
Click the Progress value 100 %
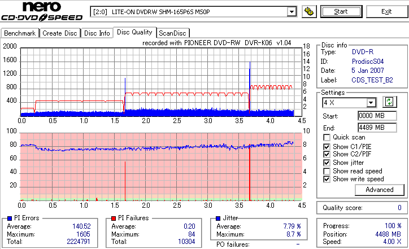393,226
